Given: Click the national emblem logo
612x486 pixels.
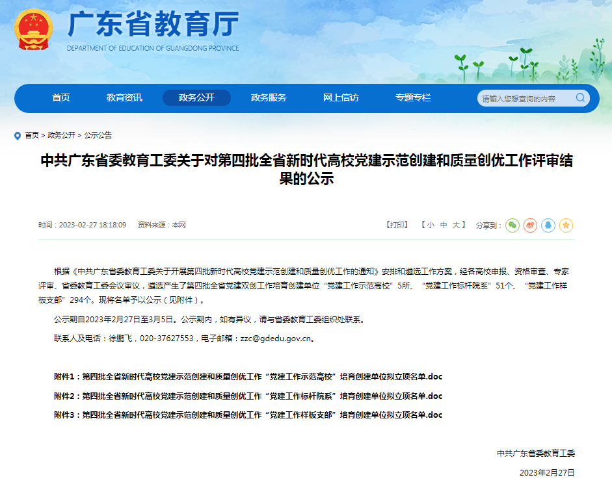Looking at the screenshot, I should pos(34,30).
